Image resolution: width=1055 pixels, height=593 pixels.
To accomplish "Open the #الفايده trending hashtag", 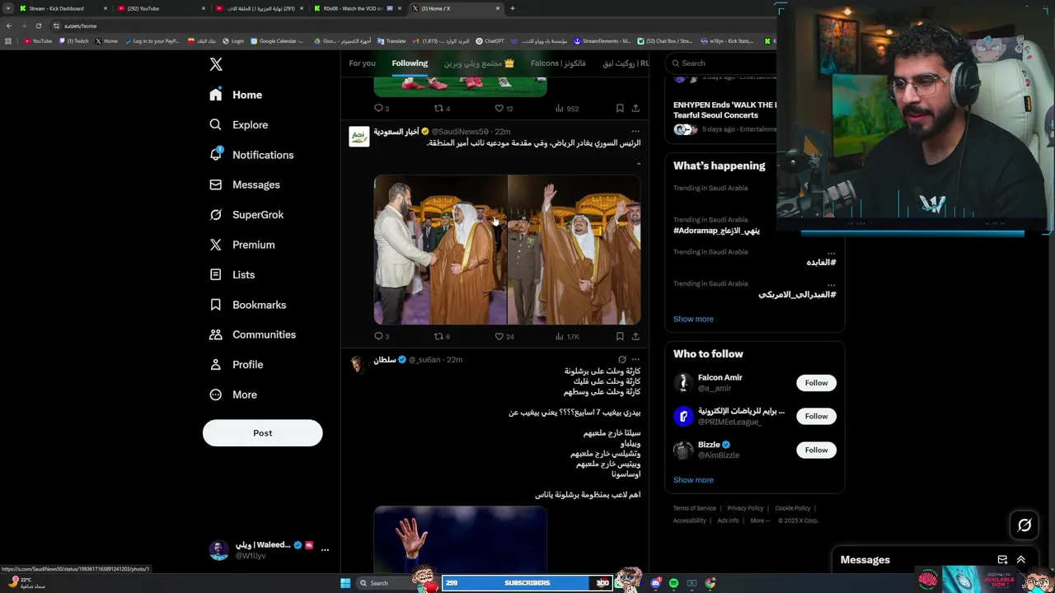I will [821, 263].
